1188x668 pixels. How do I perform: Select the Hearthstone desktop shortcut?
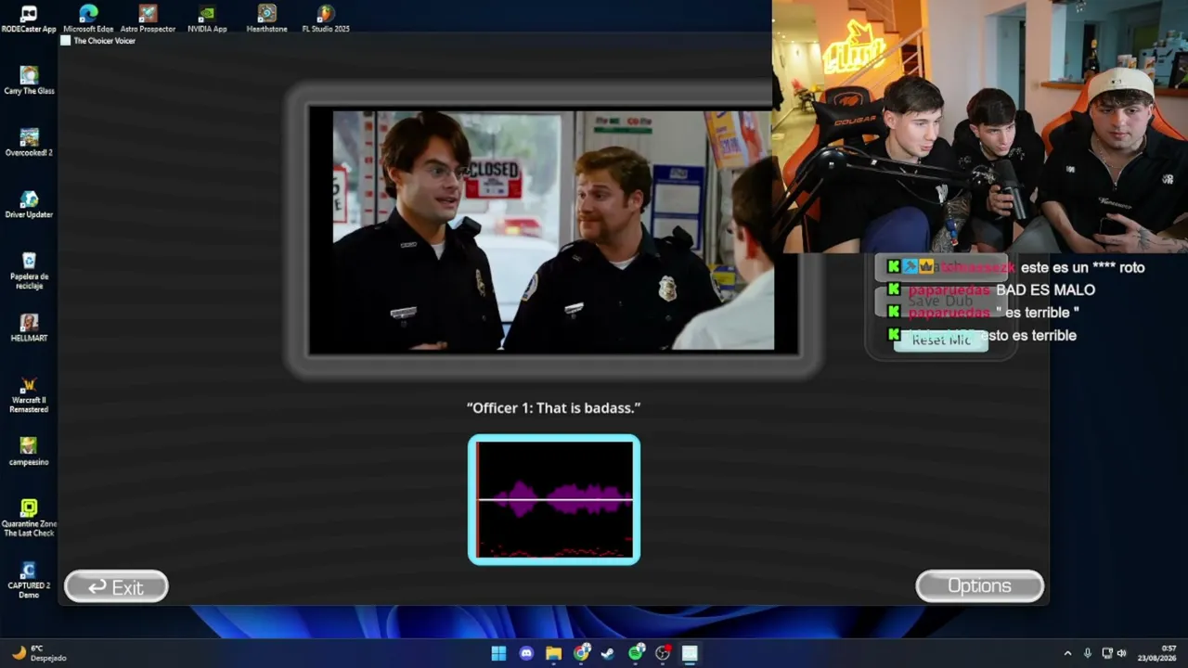point(266,19)
